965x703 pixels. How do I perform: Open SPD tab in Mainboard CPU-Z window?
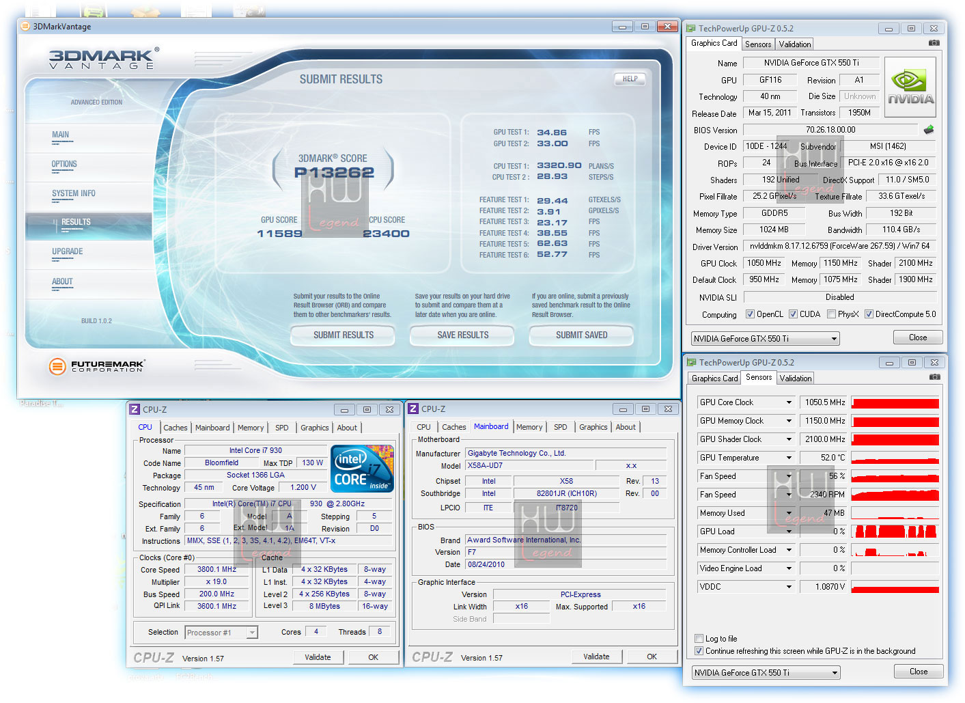pos(561,427)
